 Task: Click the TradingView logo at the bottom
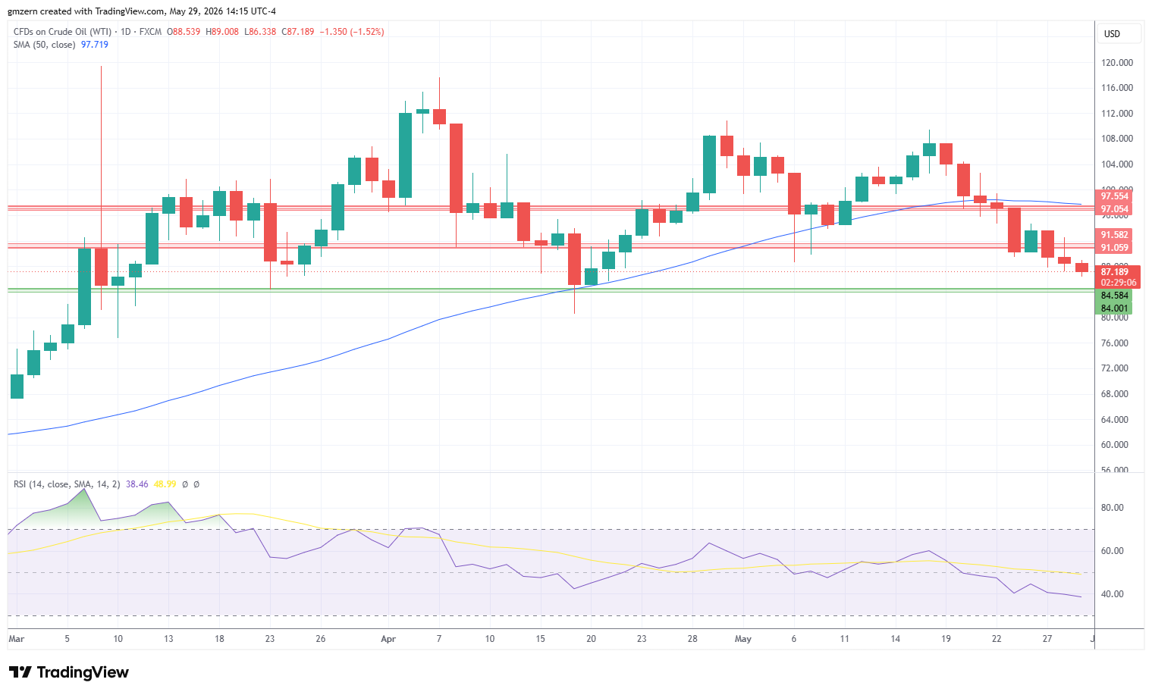[68, 672]
